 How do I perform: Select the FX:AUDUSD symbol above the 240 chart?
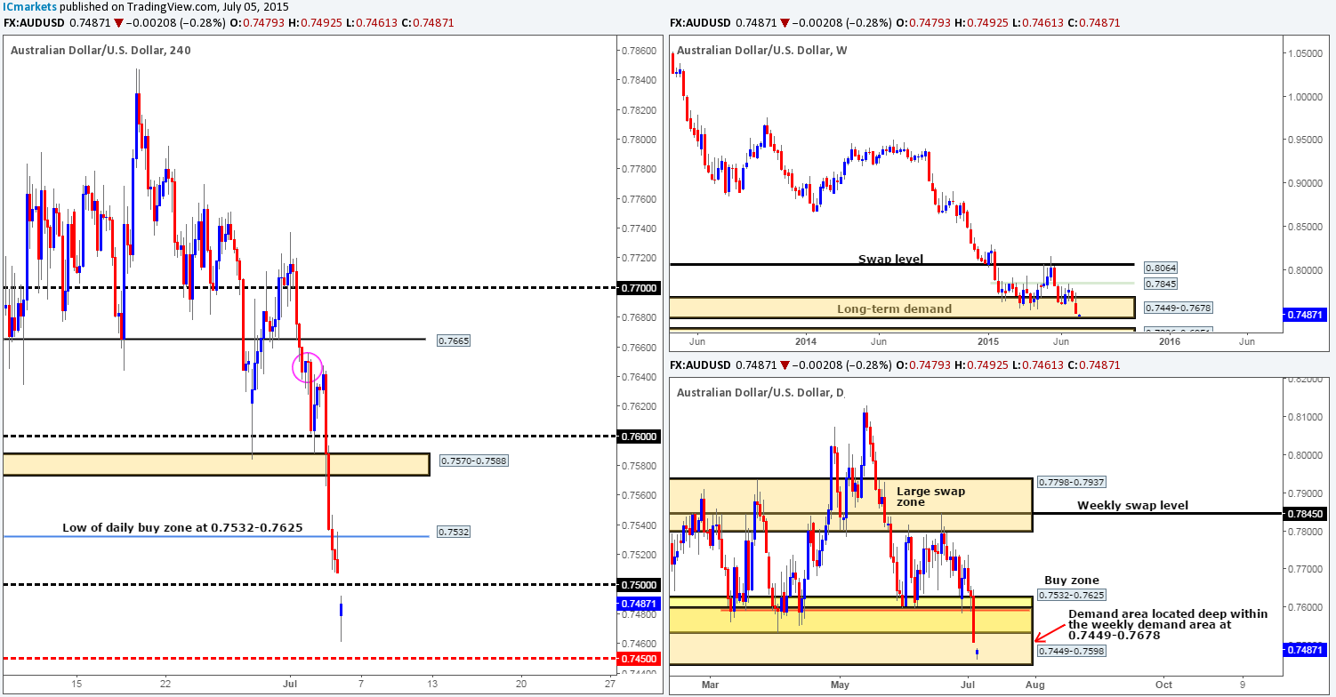[34, 22]
